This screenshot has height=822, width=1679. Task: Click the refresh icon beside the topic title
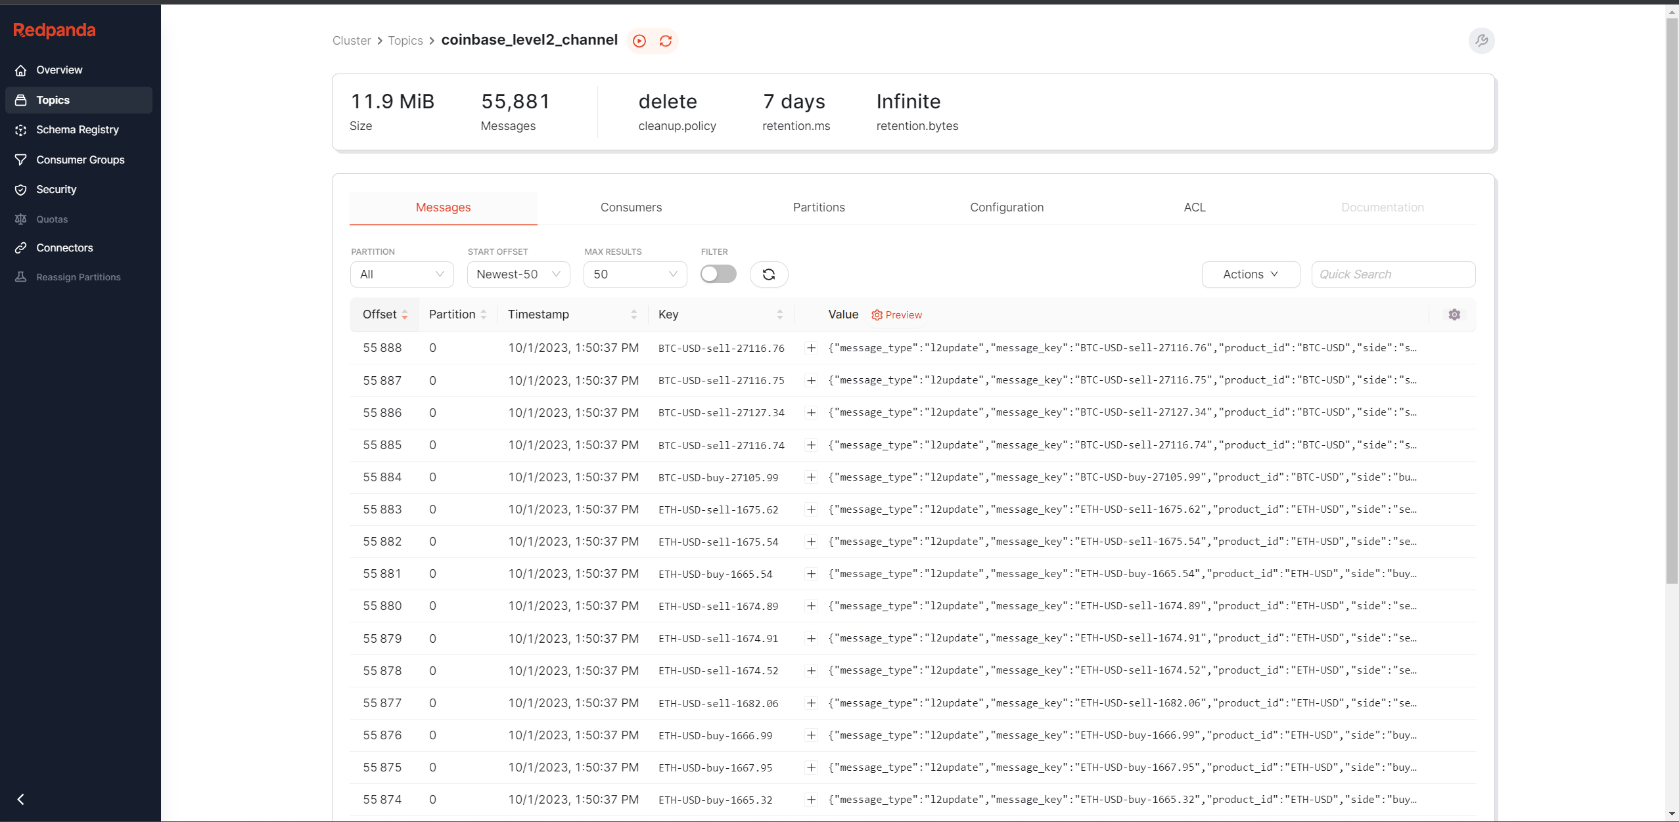(666, 41)
